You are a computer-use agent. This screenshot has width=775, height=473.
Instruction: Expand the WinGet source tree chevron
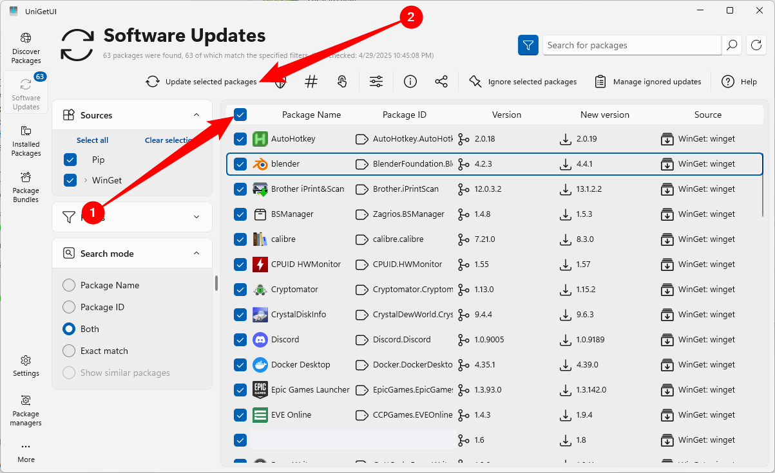tap(85, 180)
